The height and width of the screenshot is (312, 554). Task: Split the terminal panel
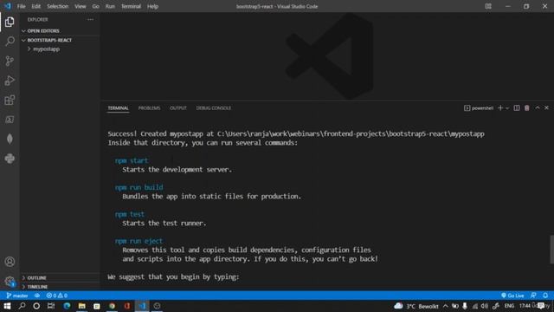pos(517,107)
